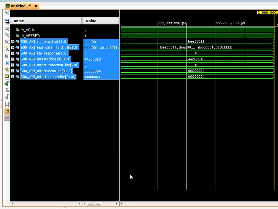
Task: Select the tb_ACLK signal
Action: click(27, 30)
